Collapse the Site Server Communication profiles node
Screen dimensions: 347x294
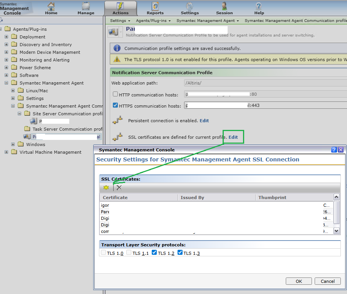tap(20, 113)
